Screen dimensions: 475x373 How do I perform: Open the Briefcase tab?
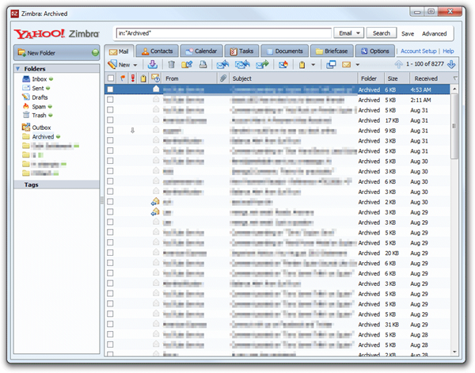(332, 51)
